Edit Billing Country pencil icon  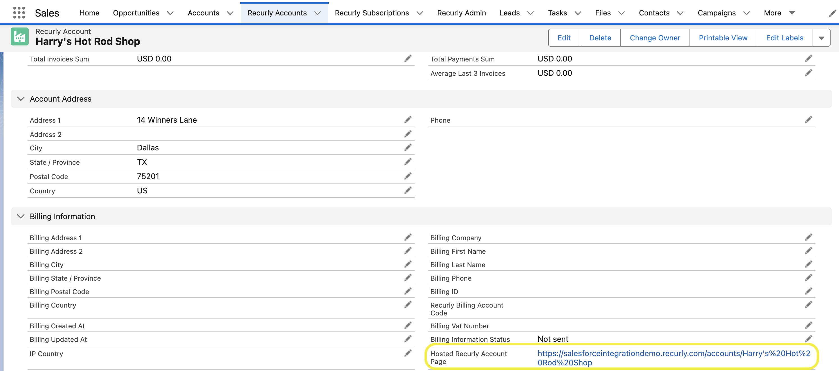click(x=408, y=305)
